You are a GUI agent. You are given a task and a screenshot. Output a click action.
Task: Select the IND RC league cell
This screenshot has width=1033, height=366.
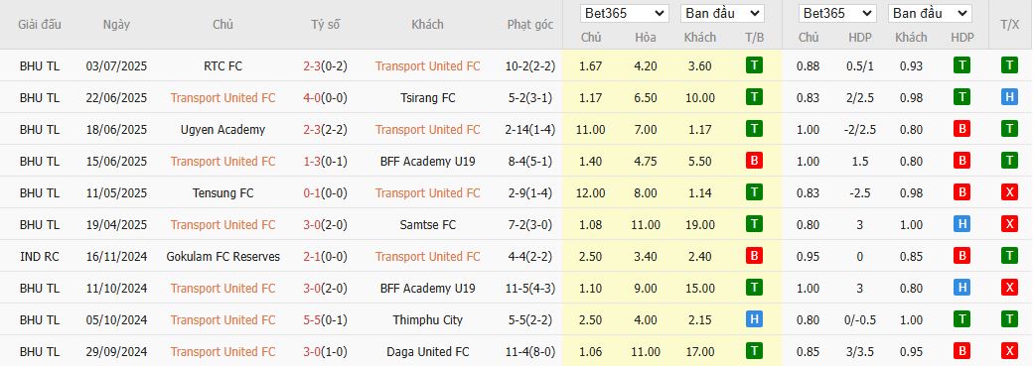point(40,257)
